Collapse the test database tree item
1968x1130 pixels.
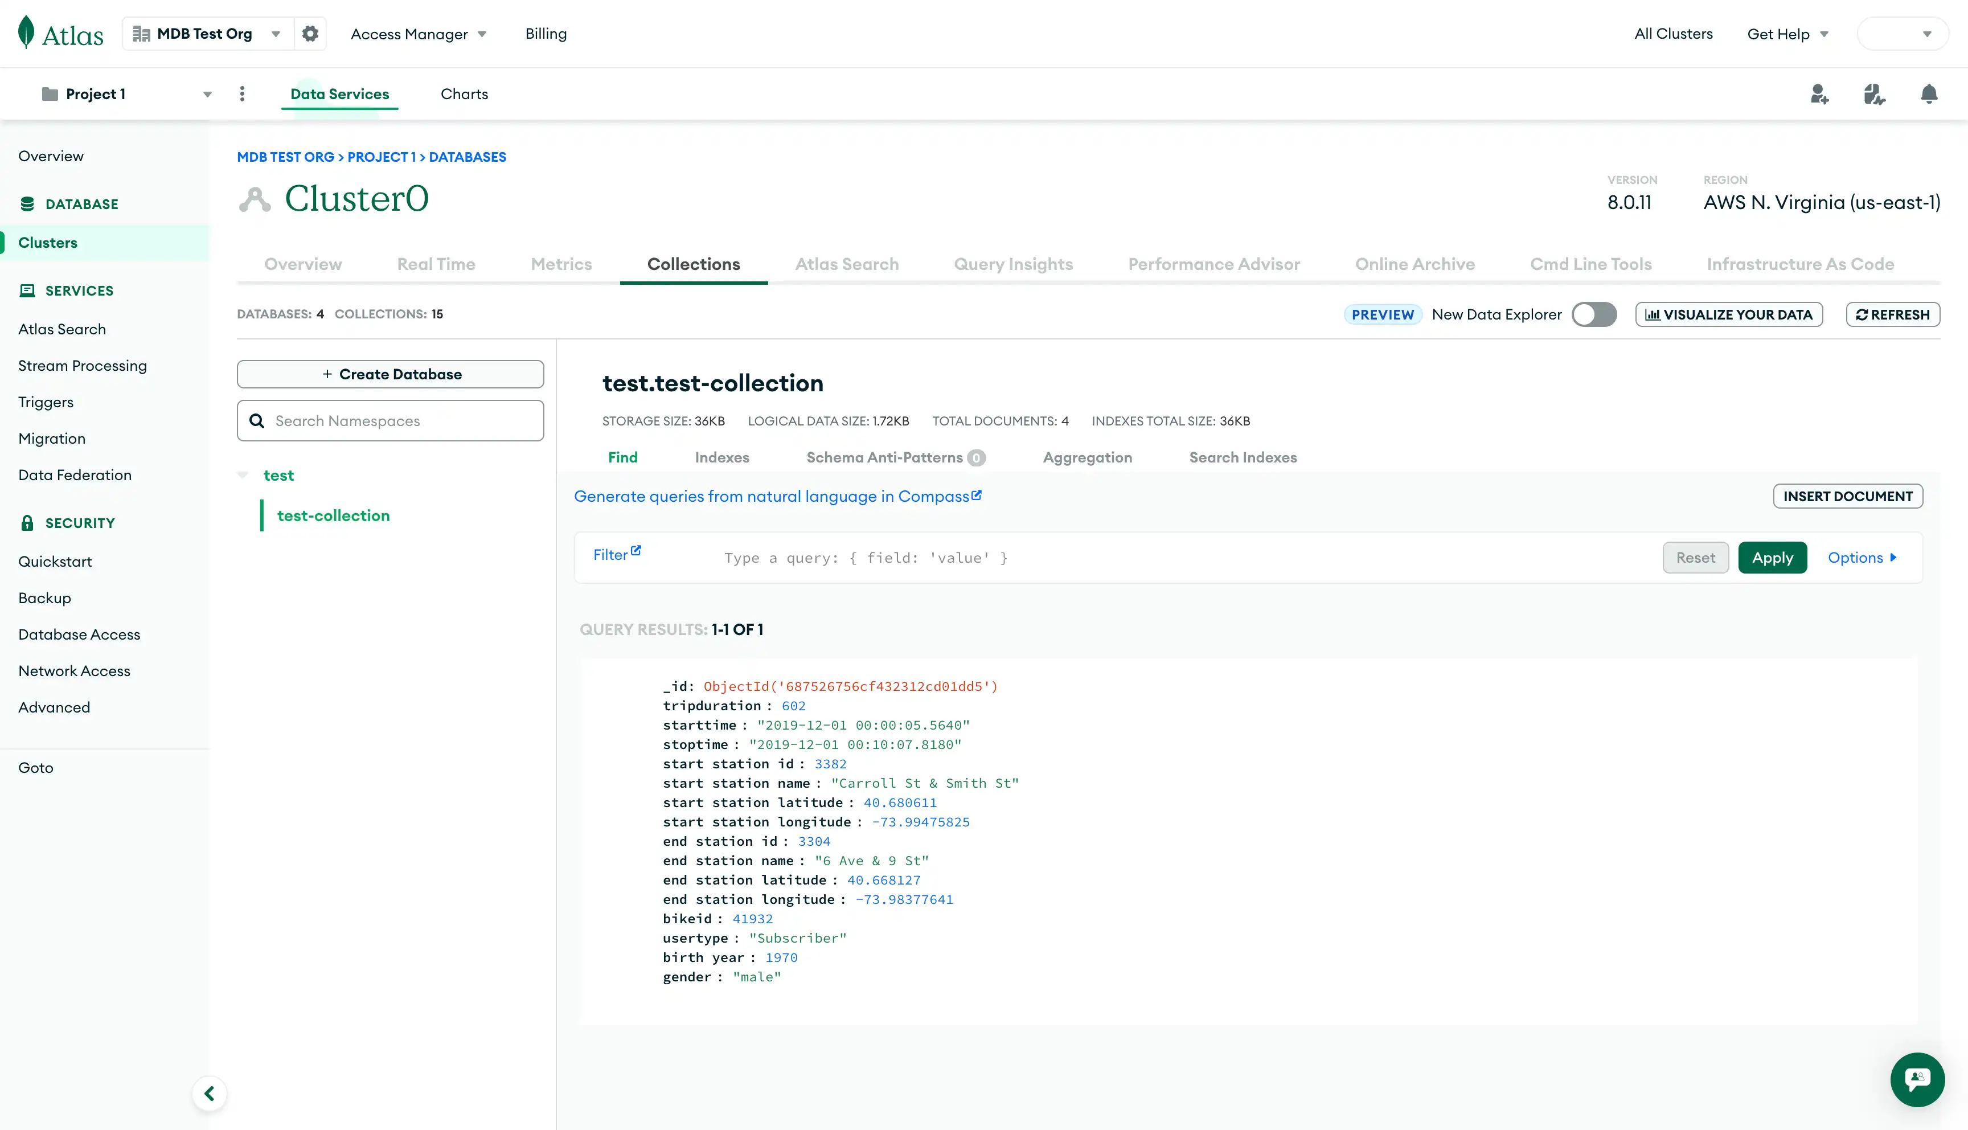[243, 474]
